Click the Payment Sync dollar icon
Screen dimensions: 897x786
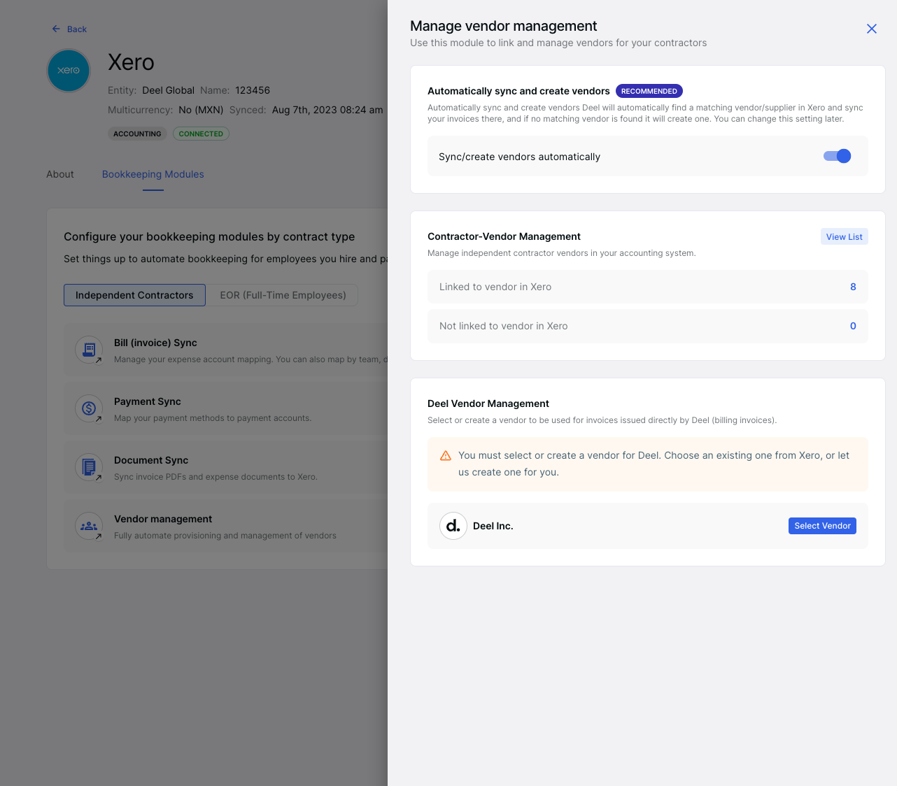pyautogui.click(x=89, y=408)
